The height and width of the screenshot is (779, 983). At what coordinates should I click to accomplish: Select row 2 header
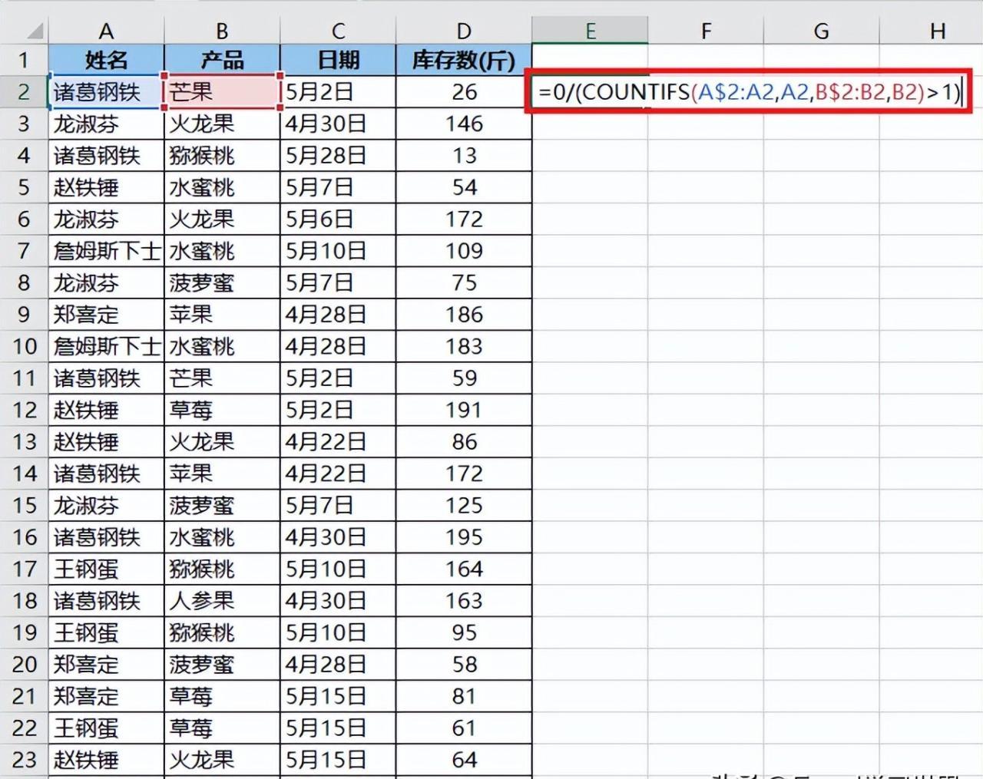[24, 92]
